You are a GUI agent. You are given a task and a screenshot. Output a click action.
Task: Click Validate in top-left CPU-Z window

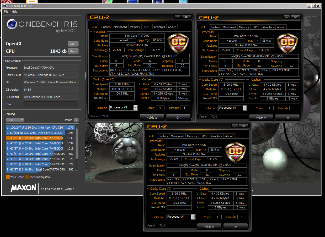point(152,118)
